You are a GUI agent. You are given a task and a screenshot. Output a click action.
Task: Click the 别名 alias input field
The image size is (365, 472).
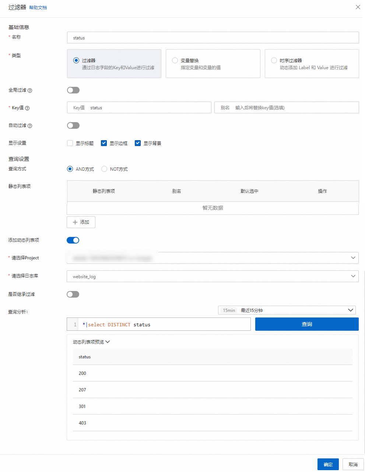click(x=287, y=107)
